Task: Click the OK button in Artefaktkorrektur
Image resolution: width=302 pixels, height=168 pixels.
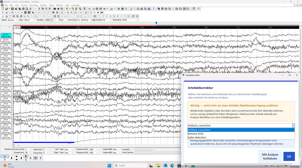Action: tap(289, 157)
